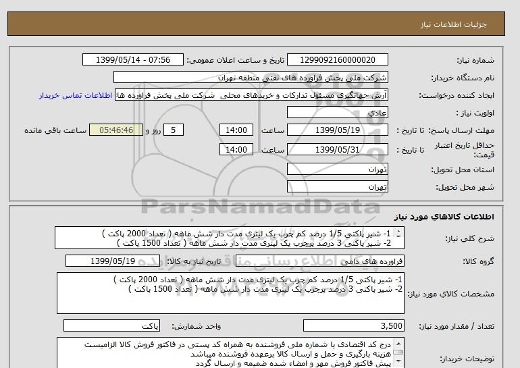Select the unit of measure field پاکت
Image resolution: width=520 pixels, height=368 pixels.
(111, 326)
